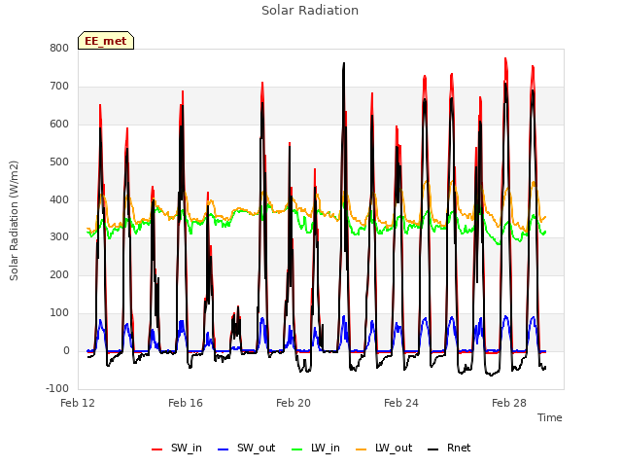622x467 pixels.
Task: Click the Feb 24 x-axis label
Action: click(x=401, y=403)
